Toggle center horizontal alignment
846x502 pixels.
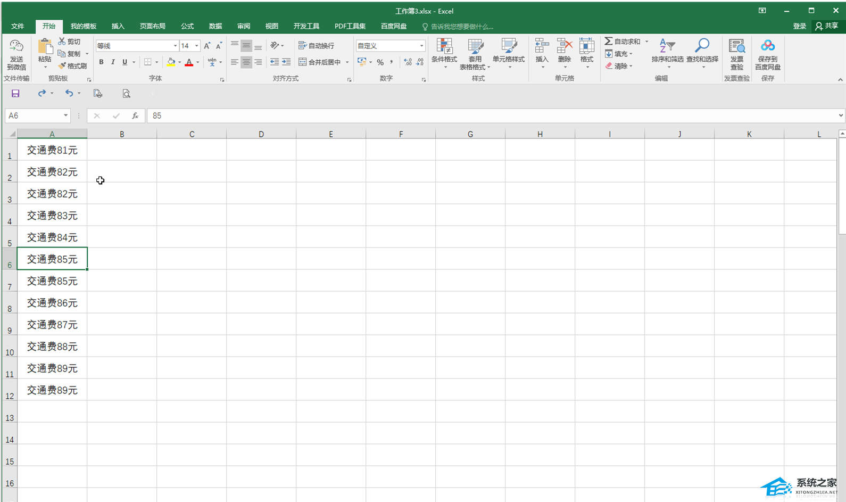(x=246, y=62)
